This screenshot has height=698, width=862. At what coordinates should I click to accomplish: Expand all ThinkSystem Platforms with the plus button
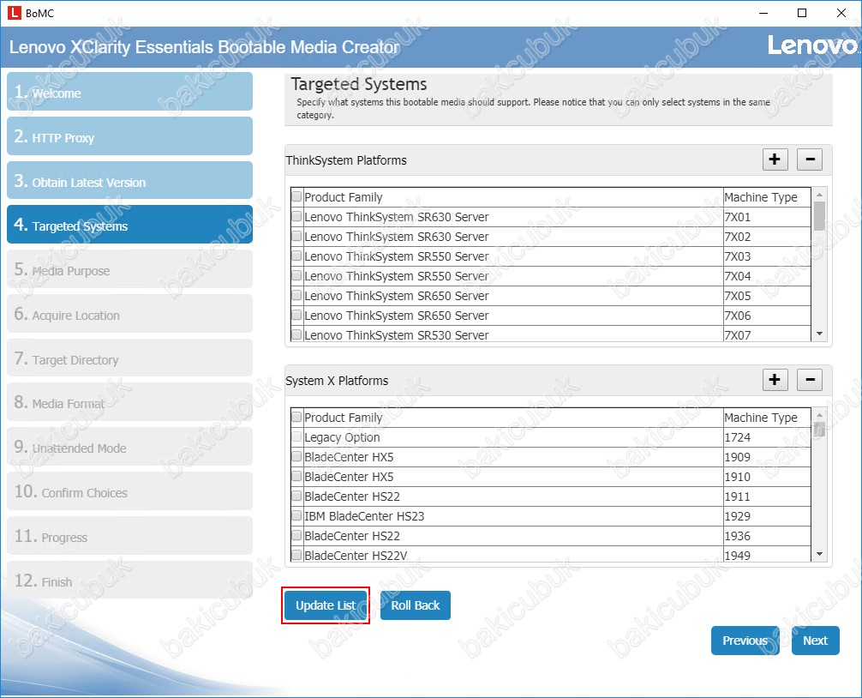tap(775, 159)
